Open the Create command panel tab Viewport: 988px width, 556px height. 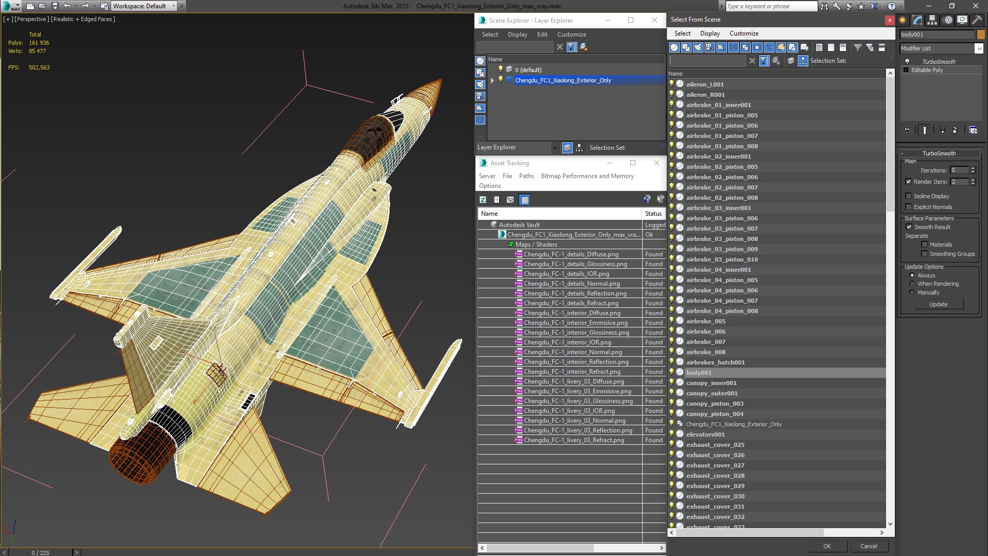pyautogui.click(x=903, y=20)
